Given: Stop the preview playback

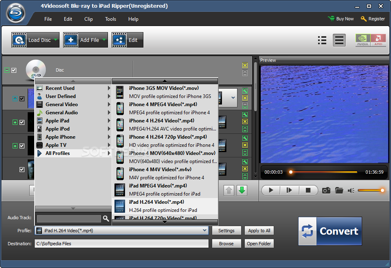Looking at the screenshot, I should [308, 191].
